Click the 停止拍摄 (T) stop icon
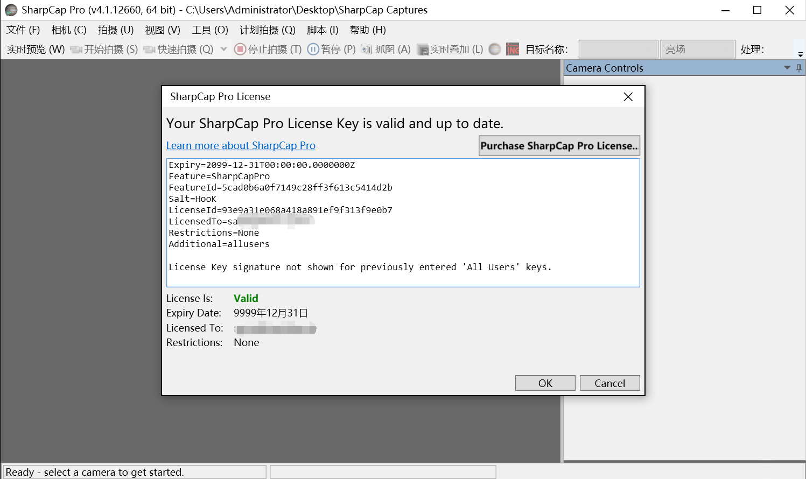The width and height of the screenshot is (806, 479). (x=240, y=50)
